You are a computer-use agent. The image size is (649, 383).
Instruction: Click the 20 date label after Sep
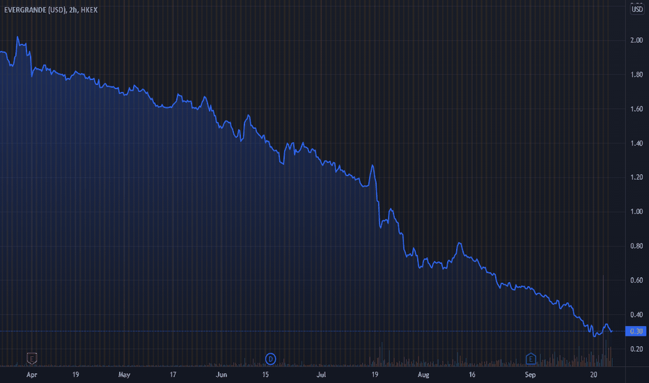coord(593,375)
